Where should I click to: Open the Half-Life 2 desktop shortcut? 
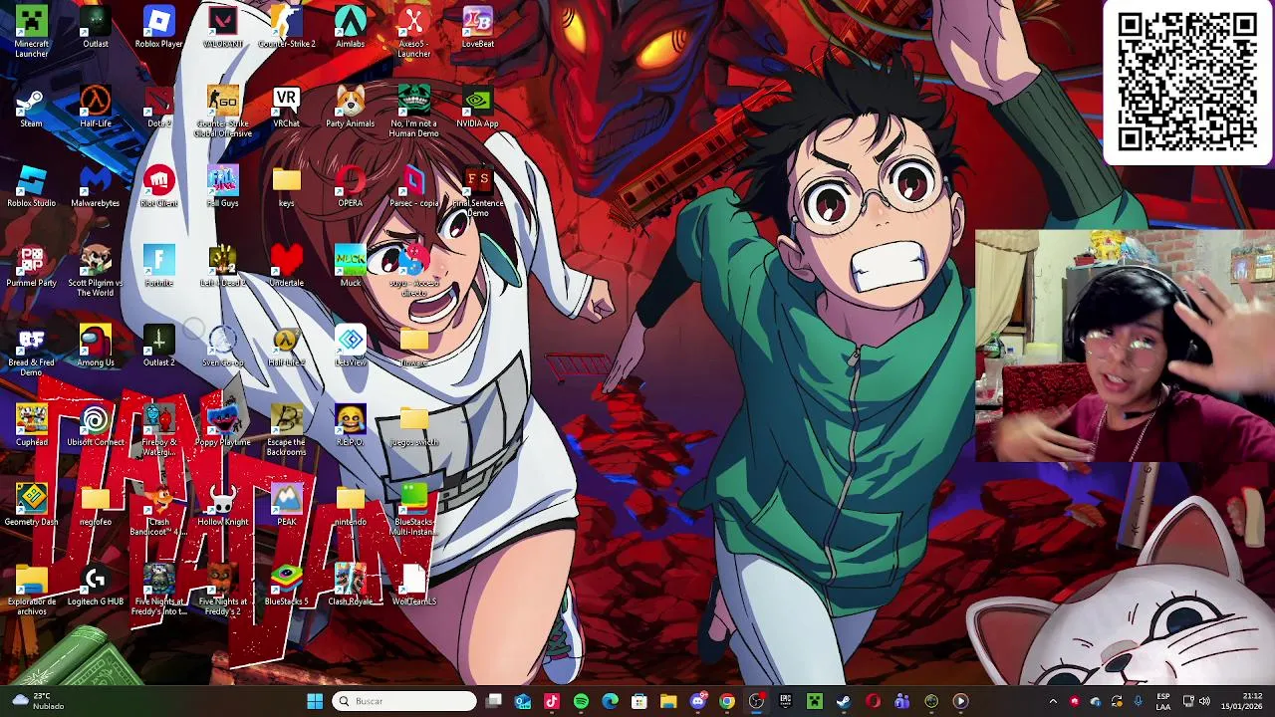click(287, 347)
